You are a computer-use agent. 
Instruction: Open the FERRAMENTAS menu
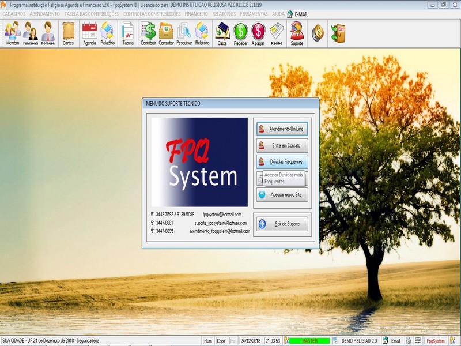tap(254, 14)
